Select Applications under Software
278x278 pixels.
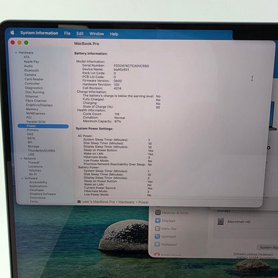38,186
